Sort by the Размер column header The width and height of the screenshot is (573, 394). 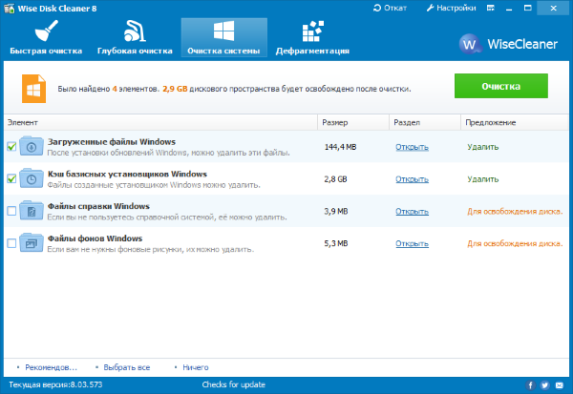353,122
